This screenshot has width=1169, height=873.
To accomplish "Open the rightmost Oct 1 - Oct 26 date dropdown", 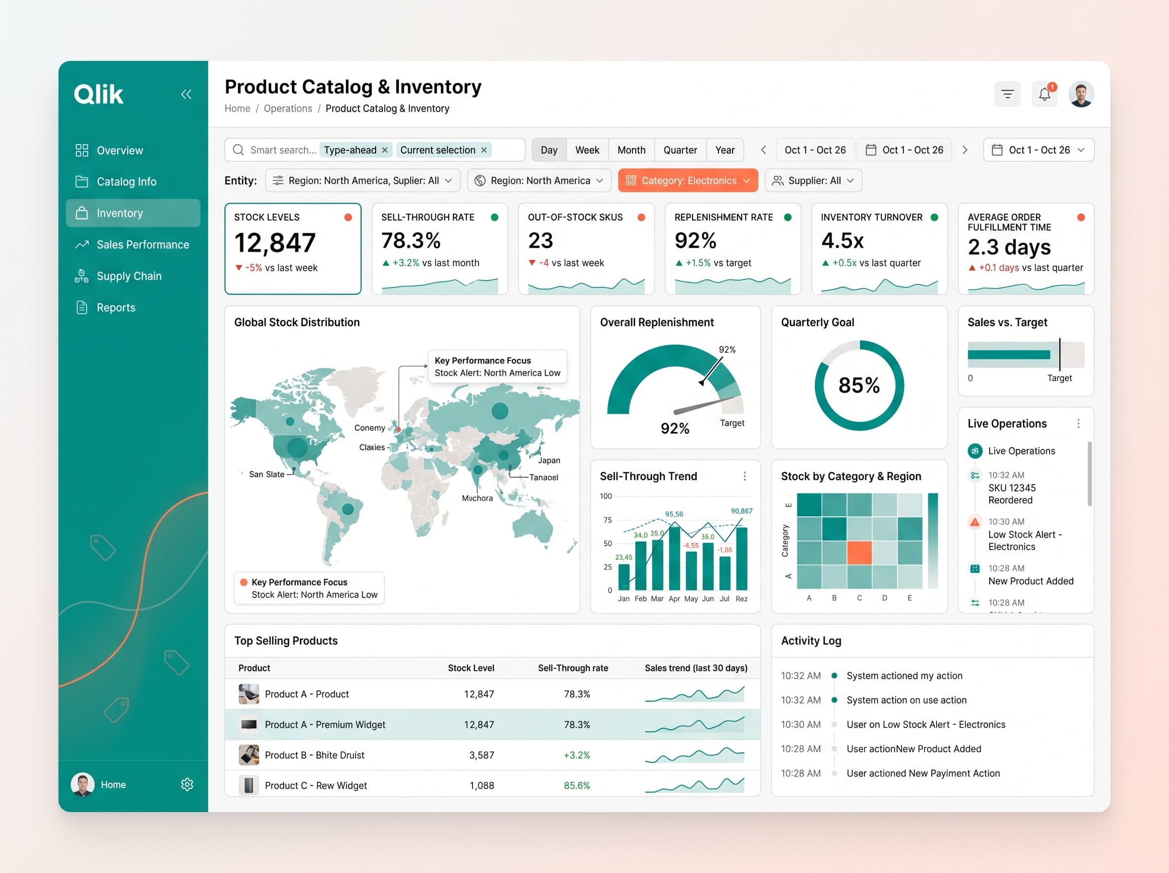I will click(1038, 150).
